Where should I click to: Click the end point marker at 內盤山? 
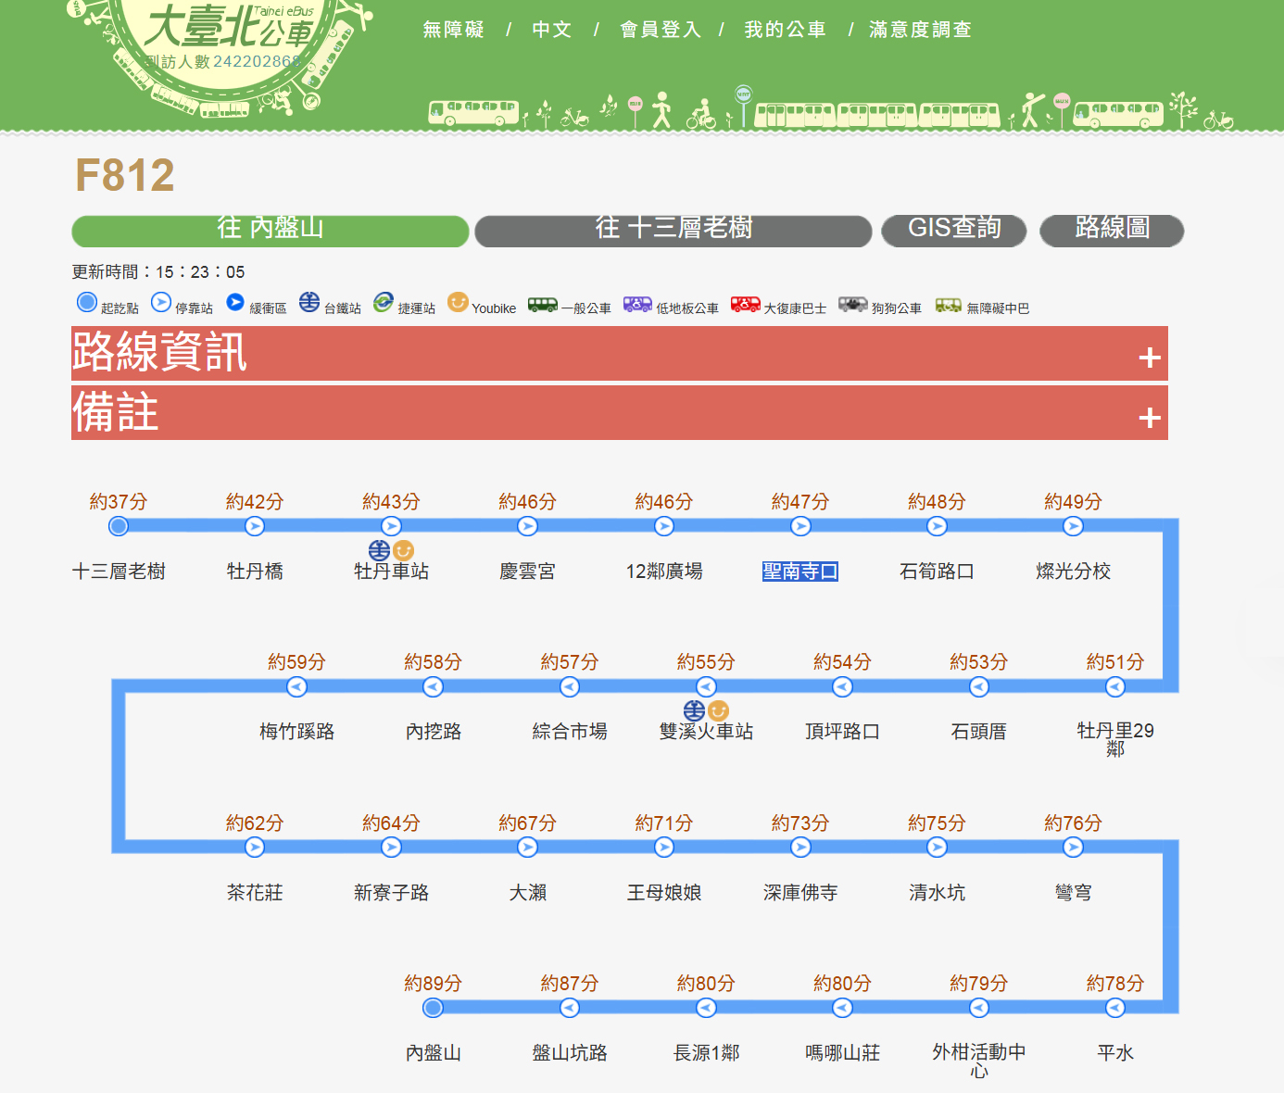pos(433,1008)
